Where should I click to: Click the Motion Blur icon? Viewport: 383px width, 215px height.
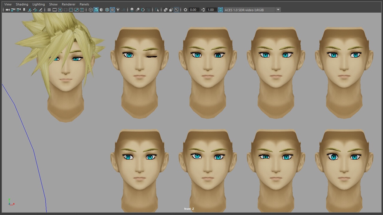[x=137, y=10]
